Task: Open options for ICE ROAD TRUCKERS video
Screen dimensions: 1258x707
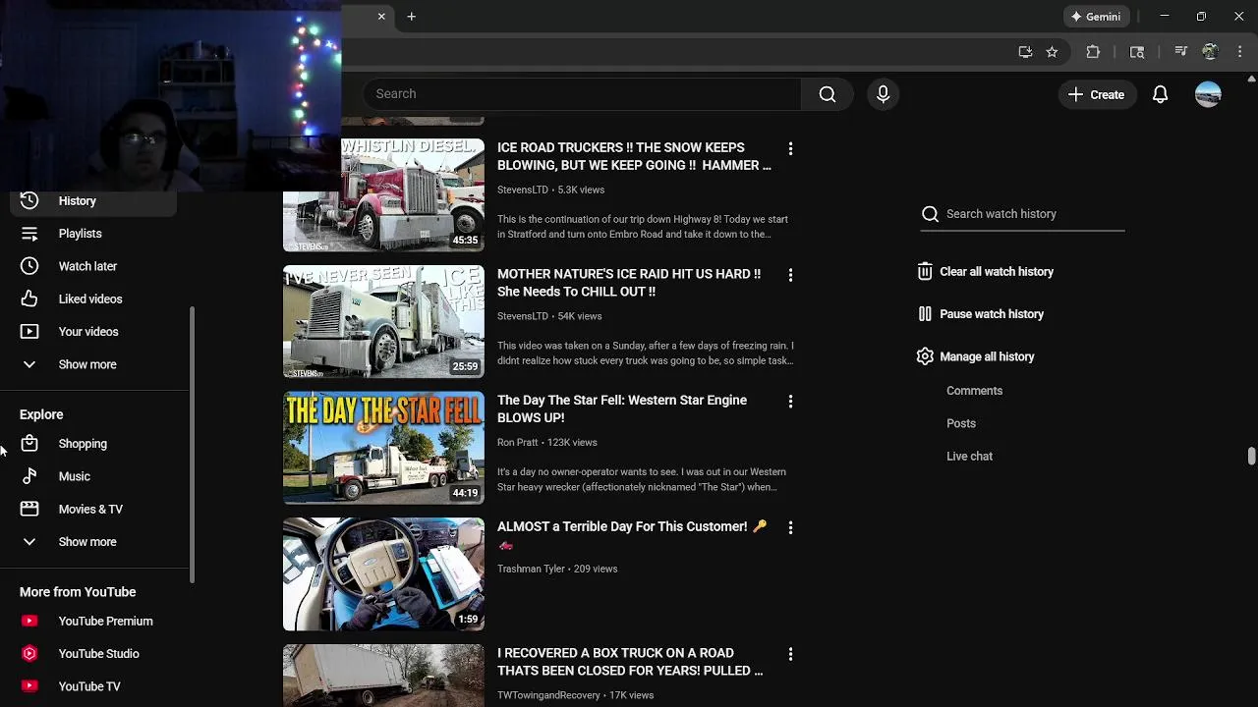Action: pos(790,148)
